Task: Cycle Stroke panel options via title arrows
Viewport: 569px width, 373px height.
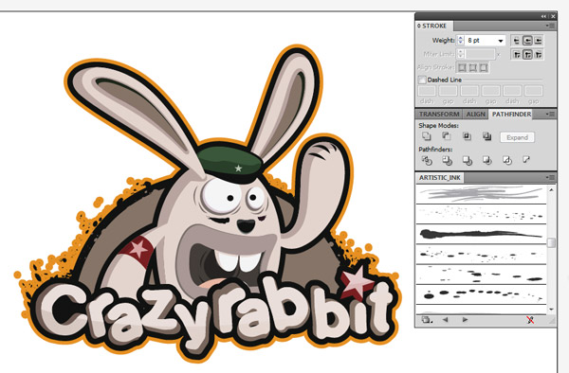Action: tap(419, 26)
